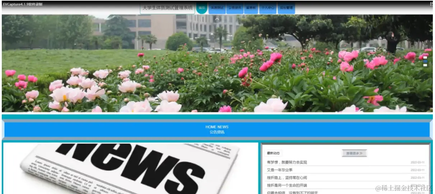Viewport: 435px width, 194px height.
Task: Click the newspaper NEWS image
Action: pyautogui.click(x=131, y=169)
